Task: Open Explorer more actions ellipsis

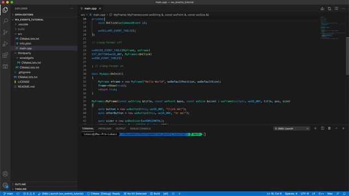Action: [x=71, y=9]
